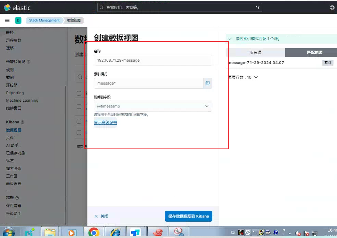Click the elastic logo in the header
Screen dimensions: 337x238
click(17, 8)
